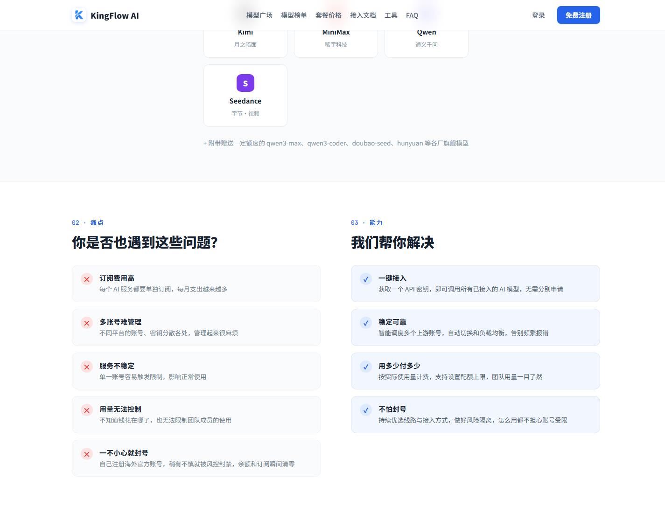Click the red X beside 用量无法控制
The image size is (665, 513).
pos(87,410)
